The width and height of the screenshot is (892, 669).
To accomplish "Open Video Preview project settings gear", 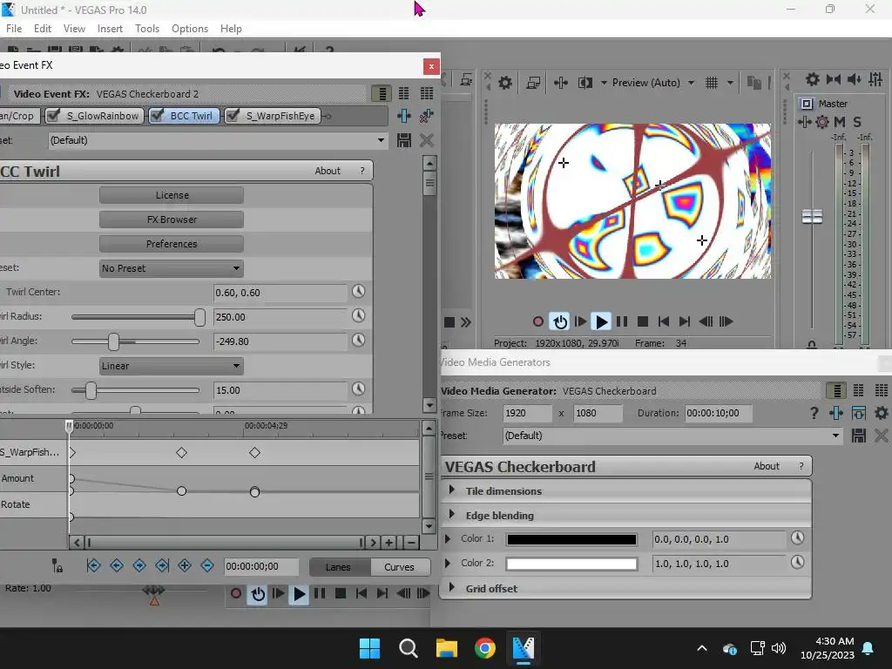I will click(x=504, y=83).
